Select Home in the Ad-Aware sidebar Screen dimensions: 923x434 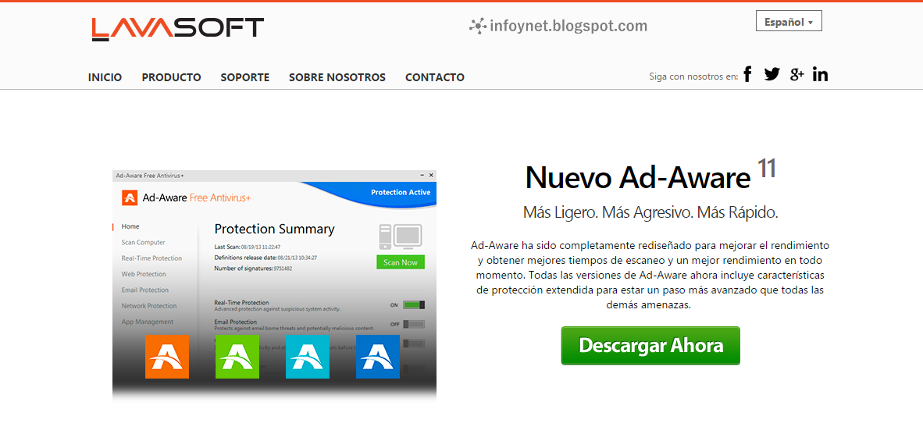click(x=130, y=226)
